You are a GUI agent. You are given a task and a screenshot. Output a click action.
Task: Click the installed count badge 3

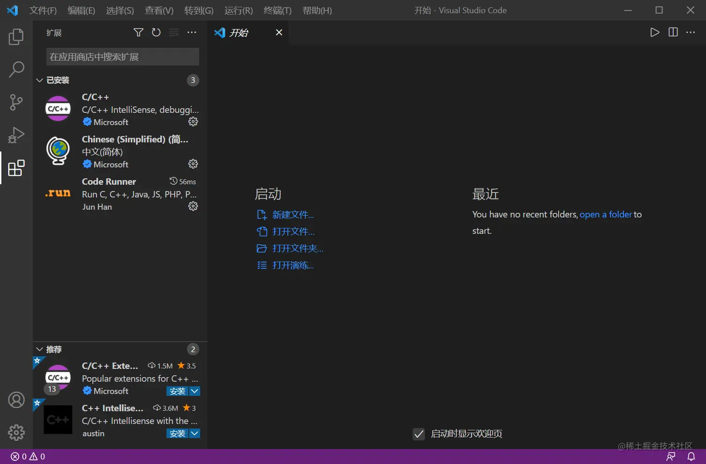click(193, 80)
